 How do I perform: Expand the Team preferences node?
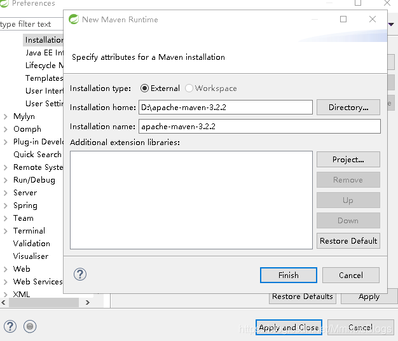pyautogui.click(x=6, y=218)
